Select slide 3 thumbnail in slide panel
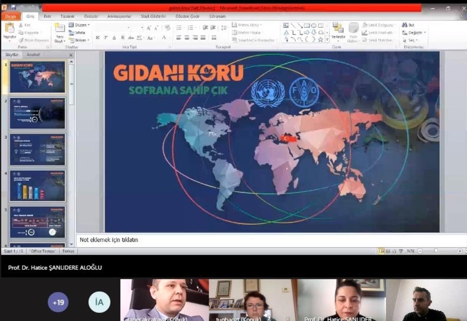This screenshot has height=321, width=467. [x=37, y=149]
